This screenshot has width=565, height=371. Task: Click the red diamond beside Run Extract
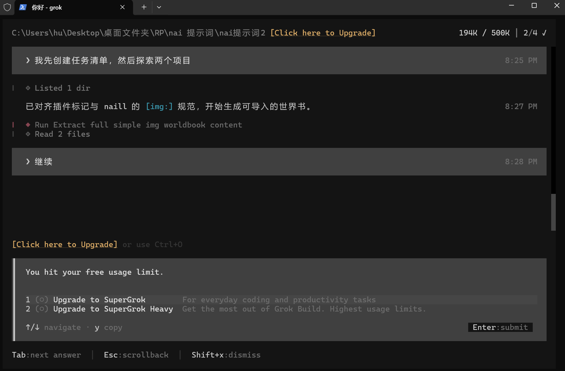point(28,125)
